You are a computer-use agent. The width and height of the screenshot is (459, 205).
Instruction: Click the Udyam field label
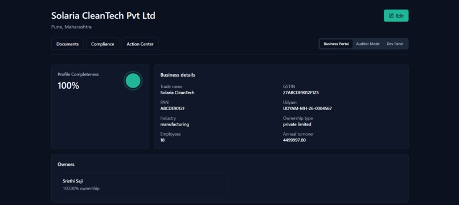(x=289, y=102)
